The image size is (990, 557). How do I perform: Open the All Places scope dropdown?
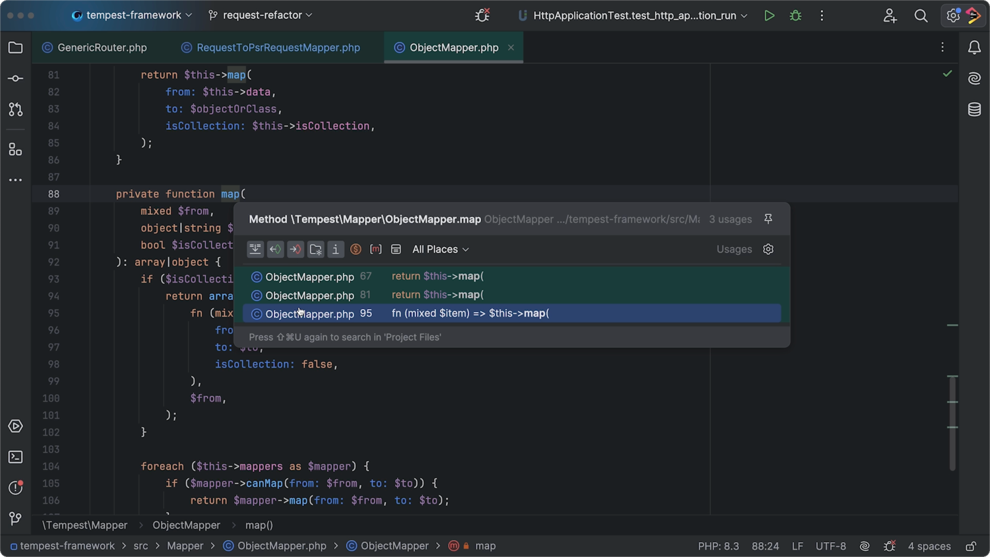[x=440, y=249]
